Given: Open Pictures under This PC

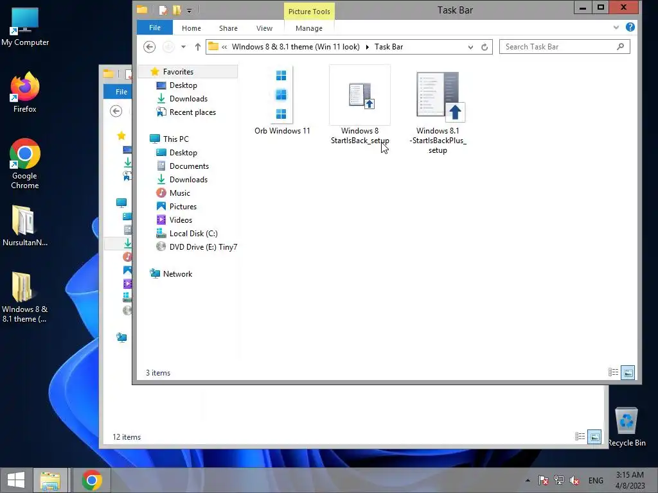Looking at the screenshot, I should point(183,206).
